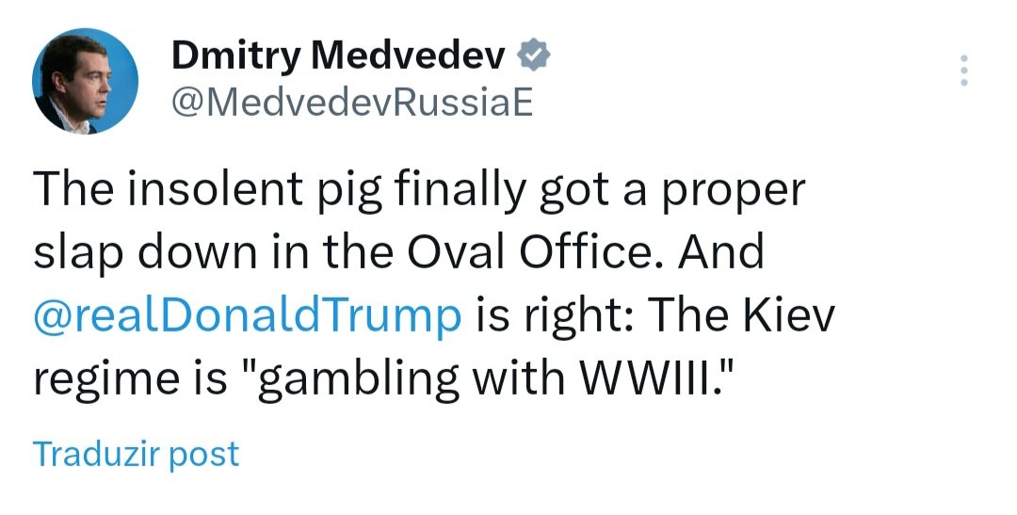The width and height of the screenshot is (1017, 515).
Task: Open the @MedvedevRussiaE handle
Action: [x=351, y=103]
